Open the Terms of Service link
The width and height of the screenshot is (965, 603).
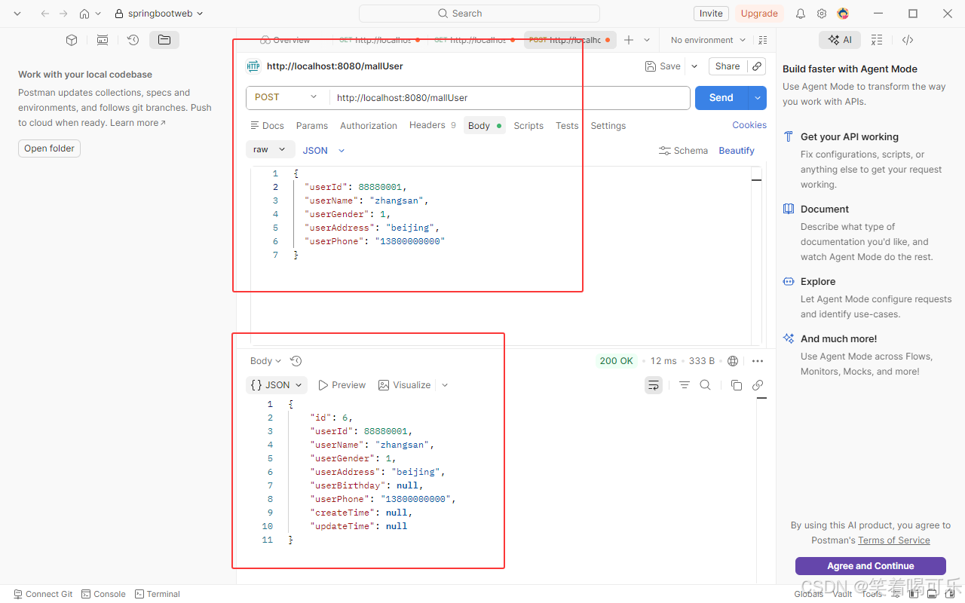point(893,540)
